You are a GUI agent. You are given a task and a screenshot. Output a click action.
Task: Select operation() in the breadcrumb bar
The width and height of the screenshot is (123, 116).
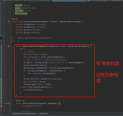[43, 114]
